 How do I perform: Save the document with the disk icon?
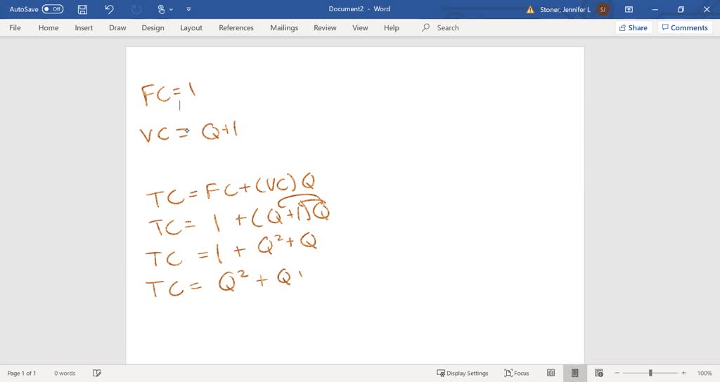tap(83, 9)
